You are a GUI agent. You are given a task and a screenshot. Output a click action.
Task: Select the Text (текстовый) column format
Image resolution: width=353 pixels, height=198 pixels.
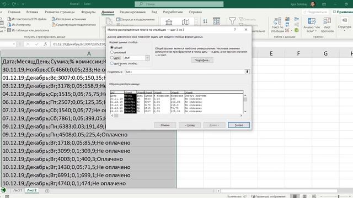[x=112, y=53]
